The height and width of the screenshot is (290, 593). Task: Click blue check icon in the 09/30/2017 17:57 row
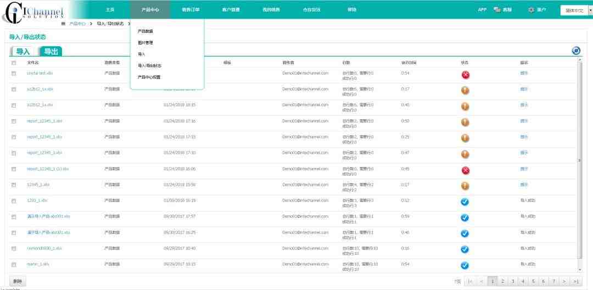pyautogui.click(x=465, y=218)
